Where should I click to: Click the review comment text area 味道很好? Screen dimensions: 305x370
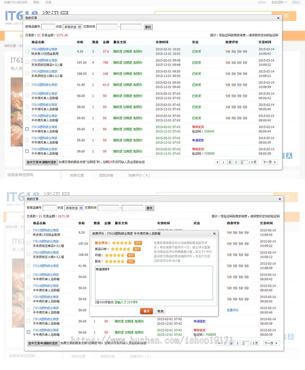(154, 283)
